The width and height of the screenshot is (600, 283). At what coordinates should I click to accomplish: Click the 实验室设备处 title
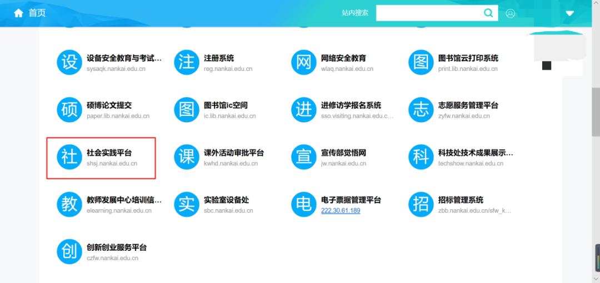[x=226, y=200]
